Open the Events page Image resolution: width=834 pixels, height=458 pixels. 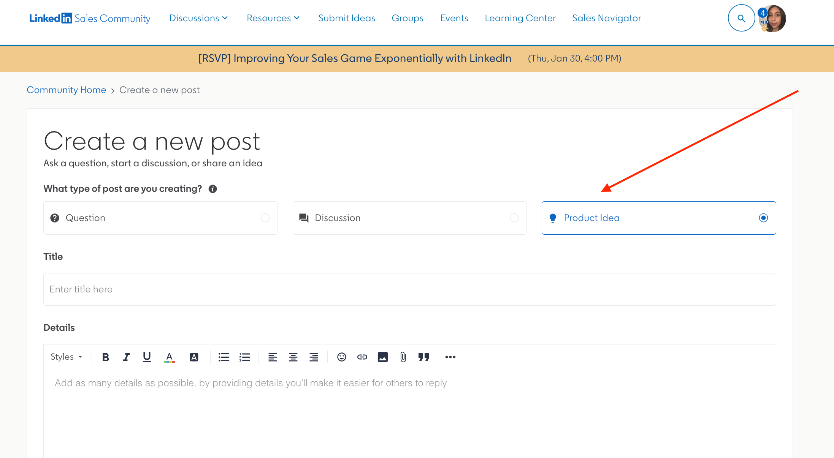[454, 18]
